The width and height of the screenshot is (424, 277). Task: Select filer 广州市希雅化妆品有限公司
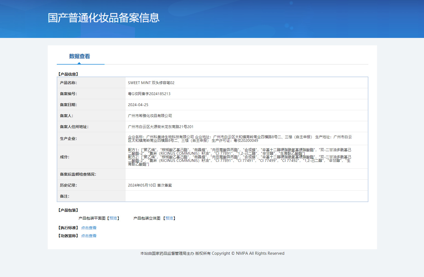[x=150, y=116]
